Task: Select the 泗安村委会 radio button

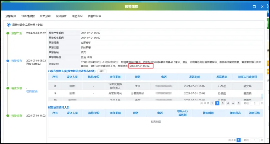Action: click(8, 24)
